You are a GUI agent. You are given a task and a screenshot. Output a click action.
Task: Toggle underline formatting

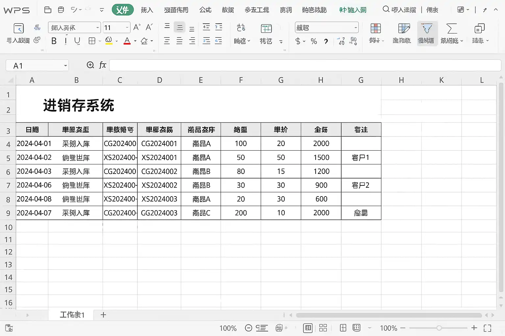coord(77,41)
